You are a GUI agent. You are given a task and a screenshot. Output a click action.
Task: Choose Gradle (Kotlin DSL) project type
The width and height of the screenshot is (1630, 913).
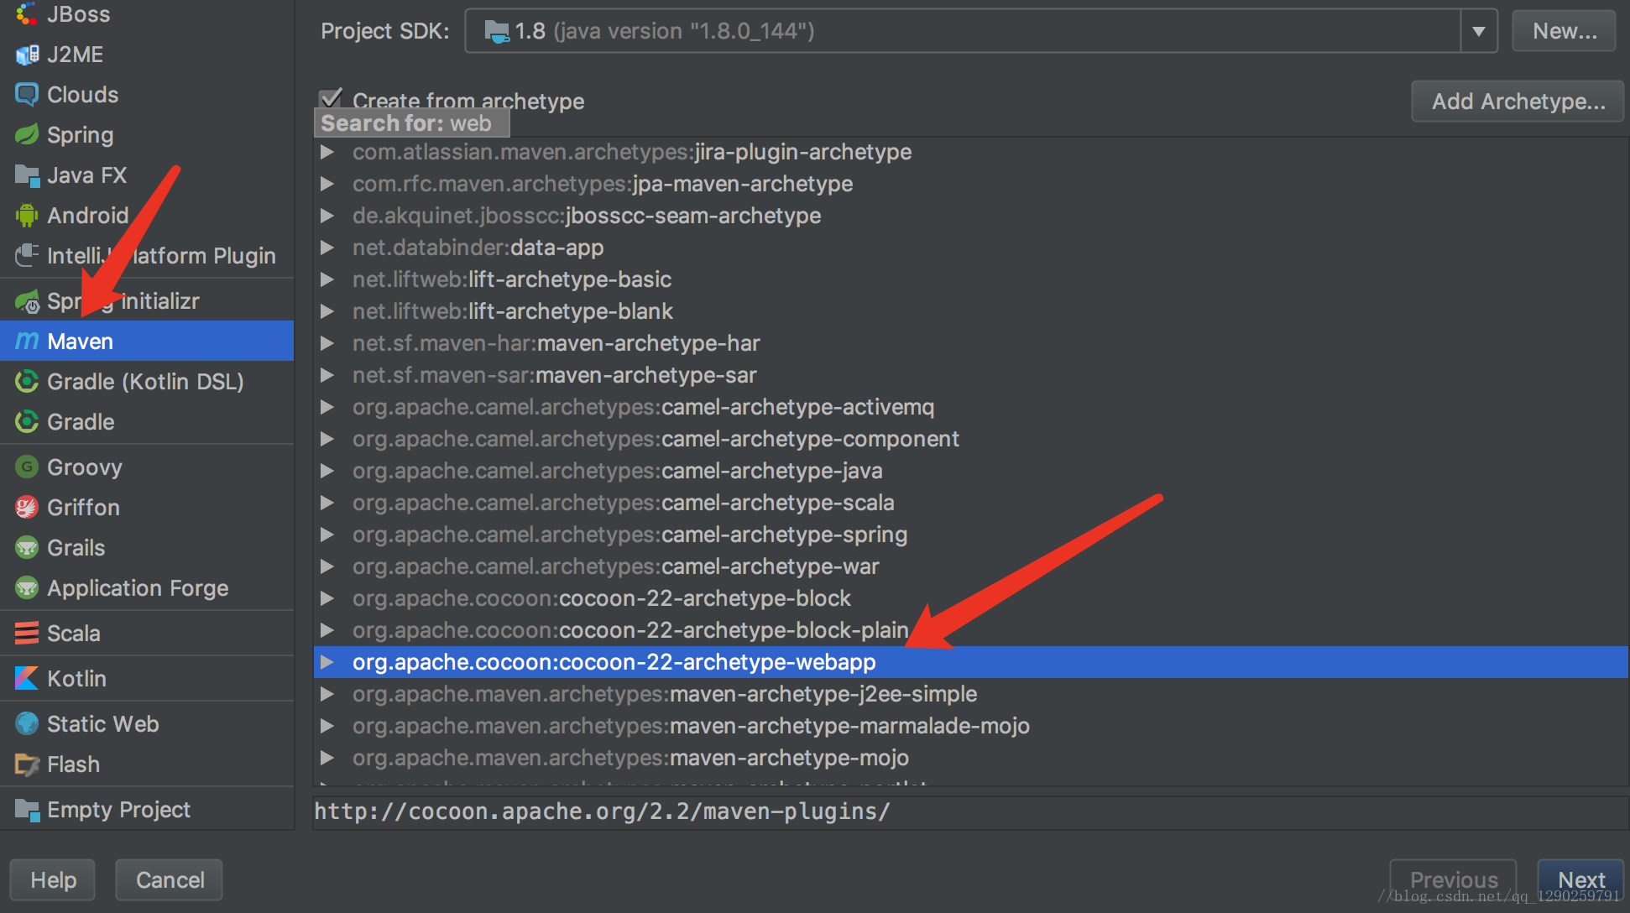147,382
